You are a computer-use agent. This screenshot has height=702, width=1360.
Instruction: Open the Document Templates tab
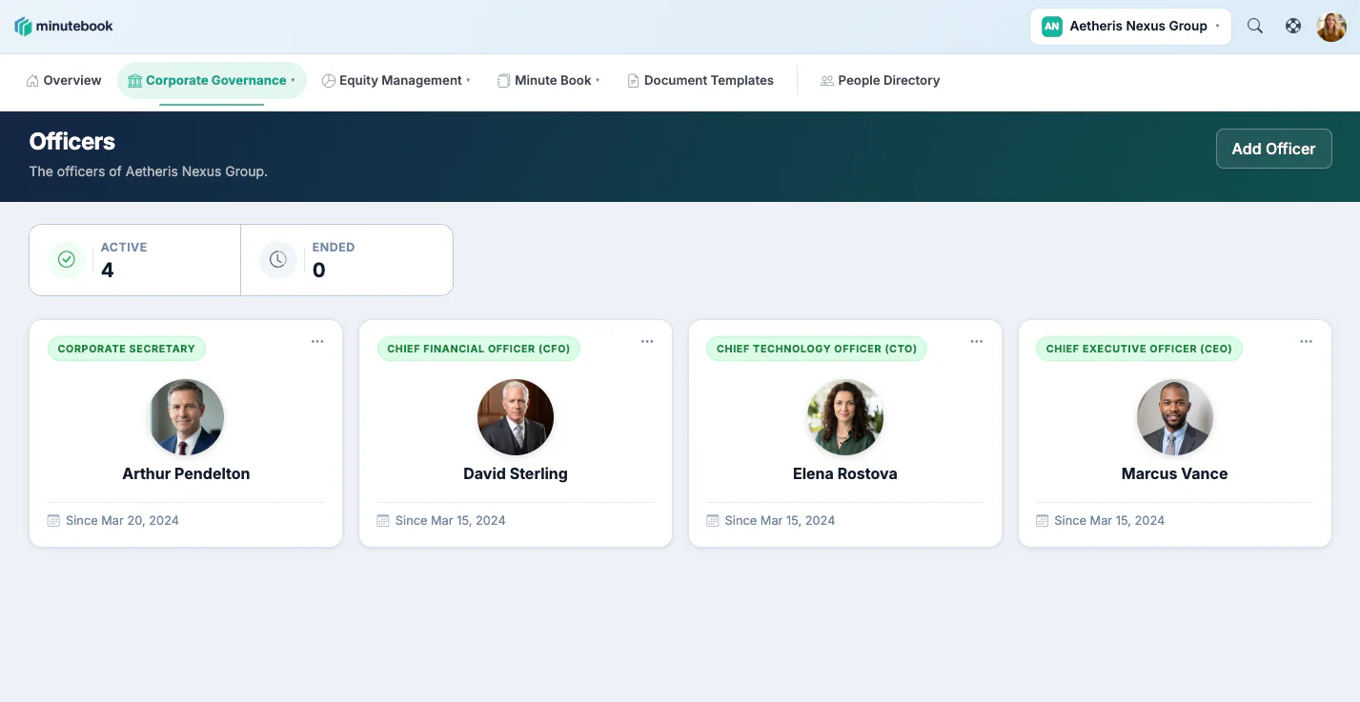pos(700,81)
